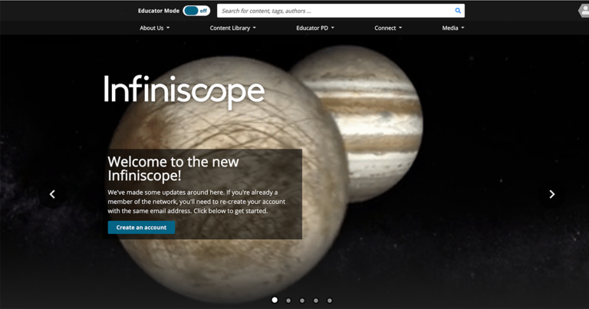Open the Media menu

point(453,28)
